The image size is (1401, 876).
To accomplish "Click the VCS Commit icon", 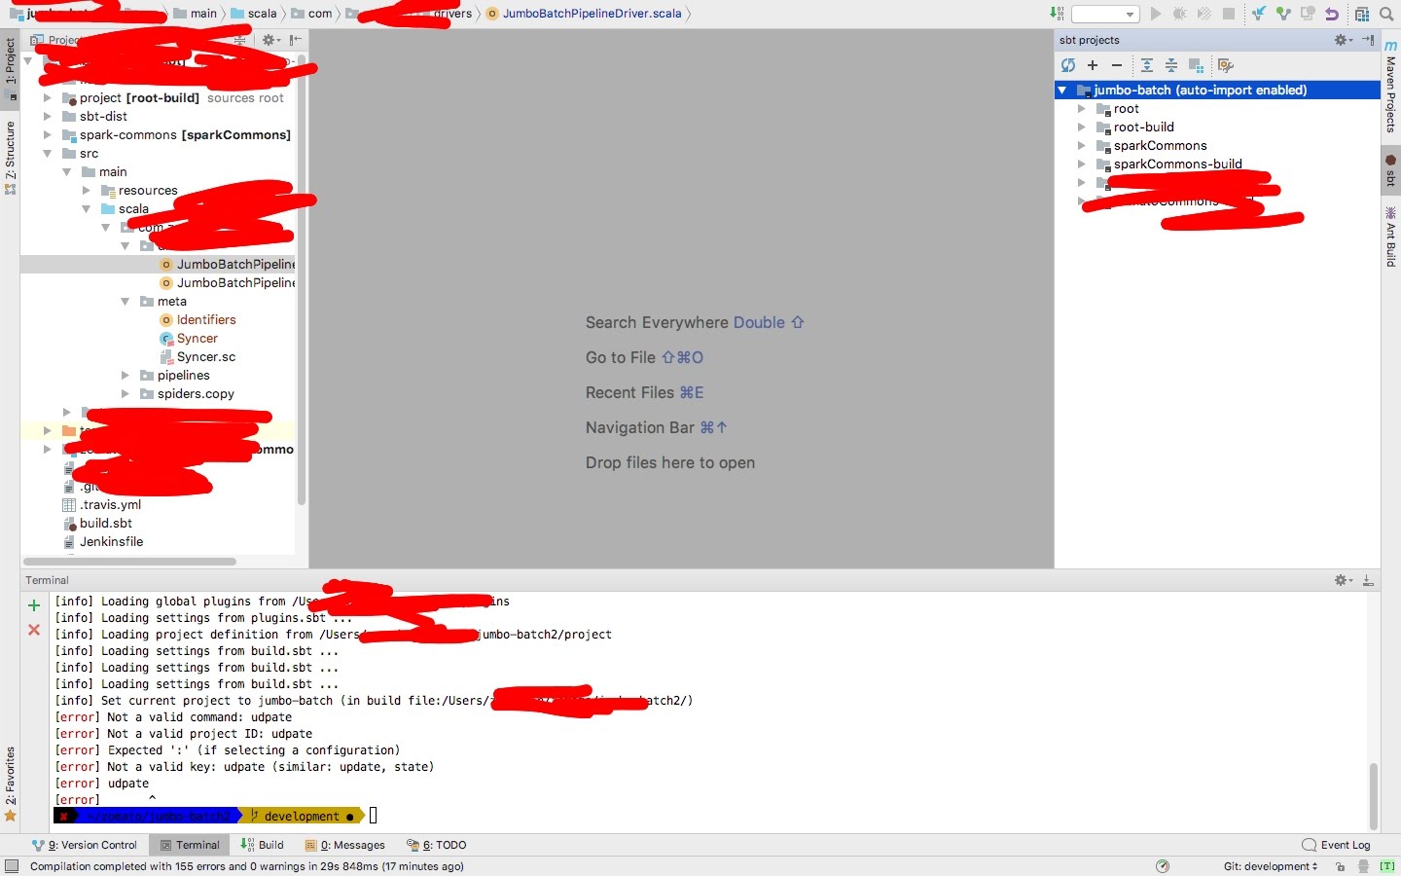I will pos(1283,14).
